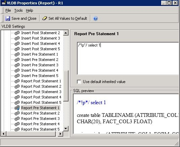Viewport: 180px width, 147px height.
Task: Click gear icon beside Insert Pre Statement 2
Action: pos(17,60)
